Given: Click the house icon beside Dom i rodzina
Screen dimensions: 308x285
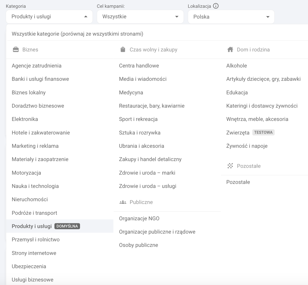Looking at the screenshot, I should pyautogui.click(x=230, y=50).
